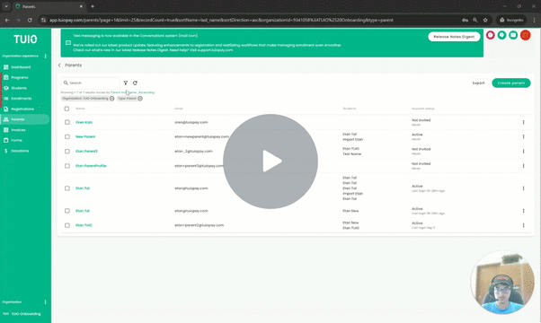Go to Invoices in the sidebar
This screenshot has width=541, height=323.
(18, 130)
